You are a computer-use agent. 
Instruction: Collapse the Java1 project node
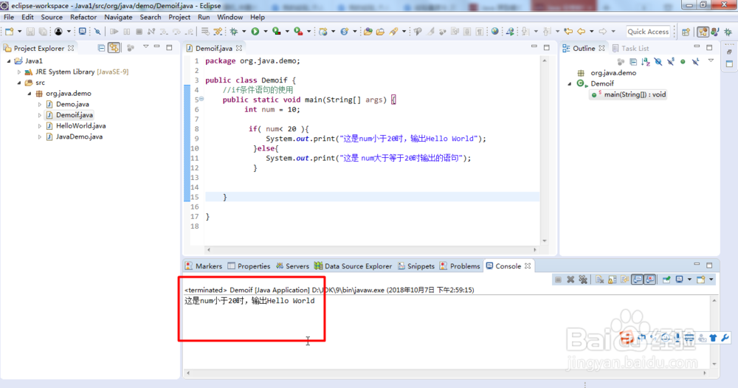[8, 60]
